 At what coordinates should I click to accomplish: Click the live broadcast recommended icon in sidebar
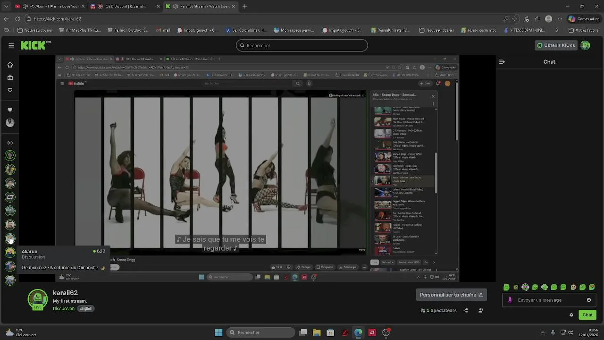pyautogui.click(x=10, y=143)
